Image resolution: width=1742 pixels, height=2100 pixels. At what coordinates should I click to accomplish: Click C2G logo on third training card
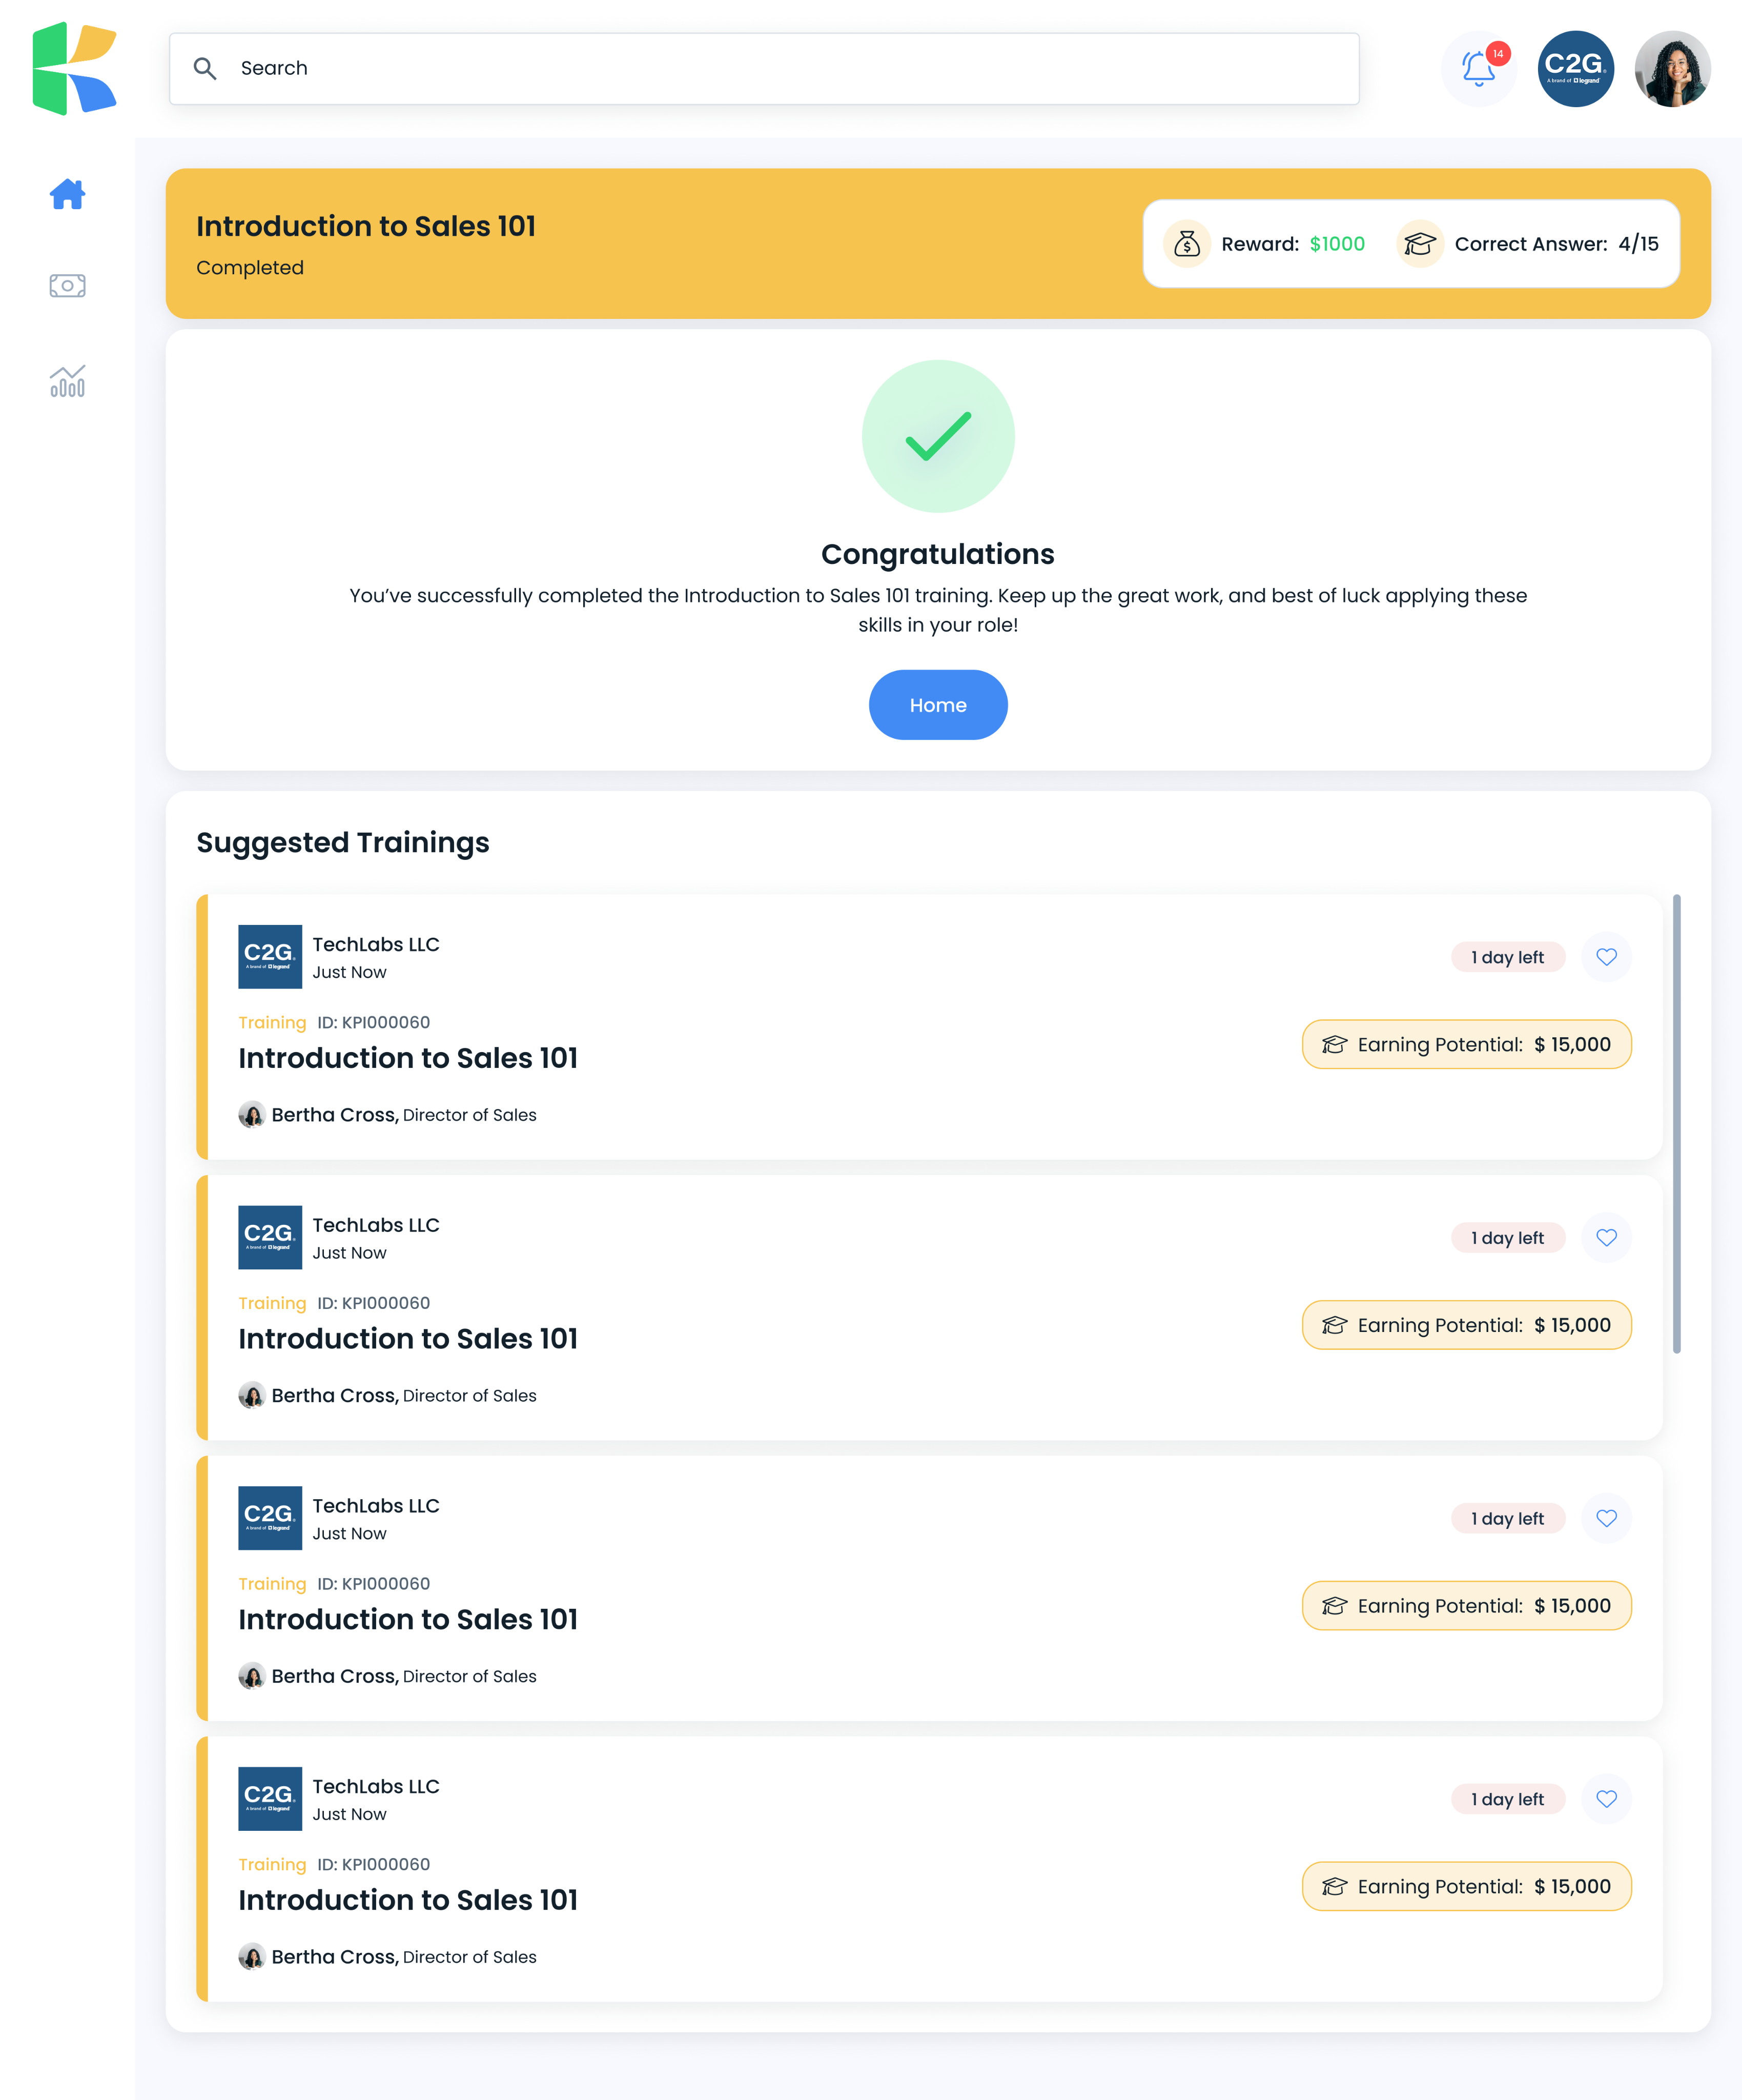coord(270,1518)
